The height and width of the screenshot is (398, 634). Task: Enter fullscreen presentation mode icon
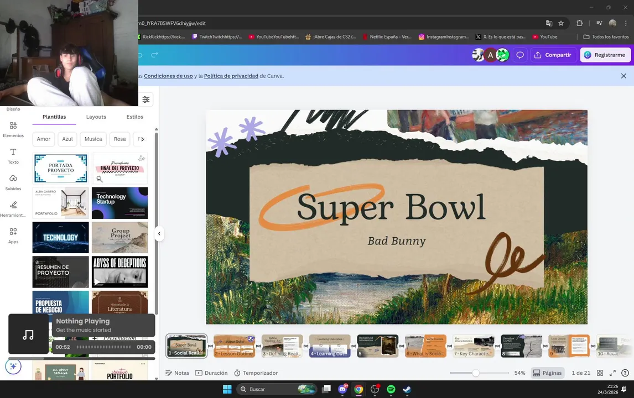click(x=612, y=373)
